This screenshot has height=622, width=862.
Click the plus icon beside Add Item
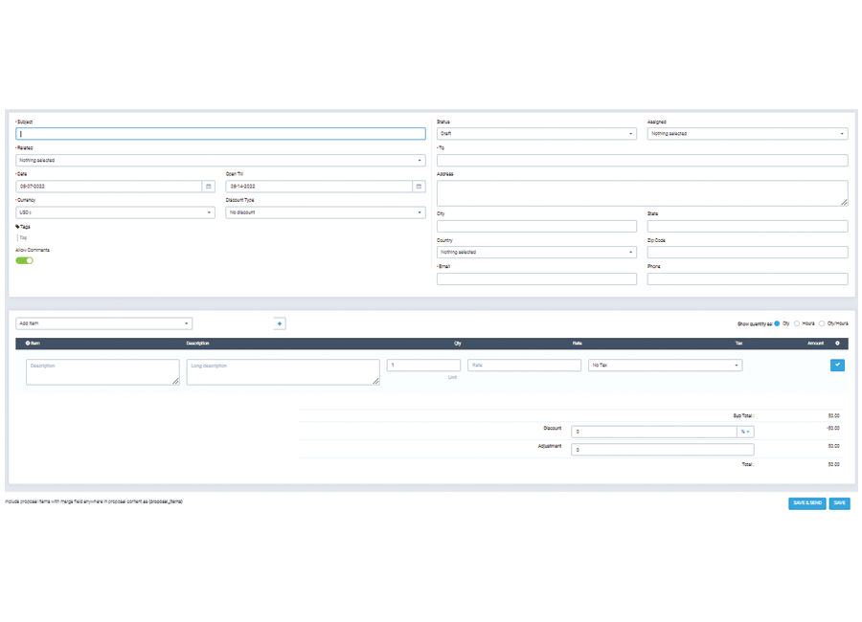(280, 323)
